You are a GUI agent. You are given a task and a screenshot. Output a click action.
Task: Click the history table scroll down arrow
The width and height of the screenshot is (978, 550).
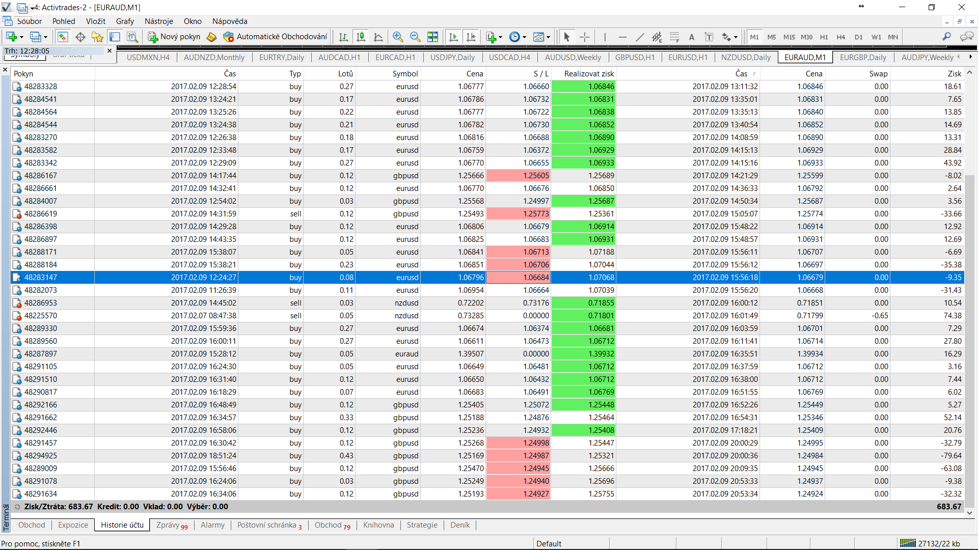pos(970,513)
